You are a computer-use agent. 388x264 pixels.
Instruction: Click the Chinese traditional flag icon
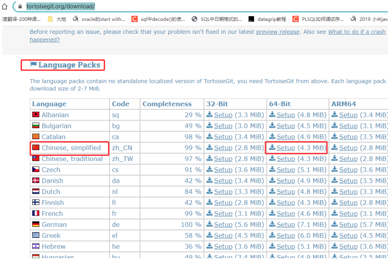point(36,158)
